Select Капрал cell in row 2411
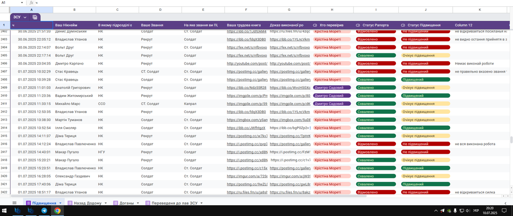The width and height of the screenshot is (513, 216). (x=203, y=104)
